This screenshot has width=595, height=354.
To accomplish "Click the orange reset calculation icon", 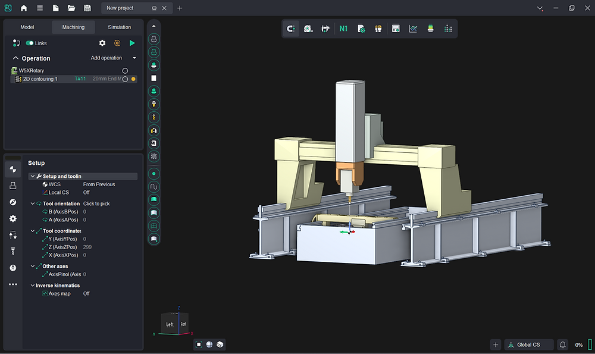I will pyautogui.click(x=117, y=43).
